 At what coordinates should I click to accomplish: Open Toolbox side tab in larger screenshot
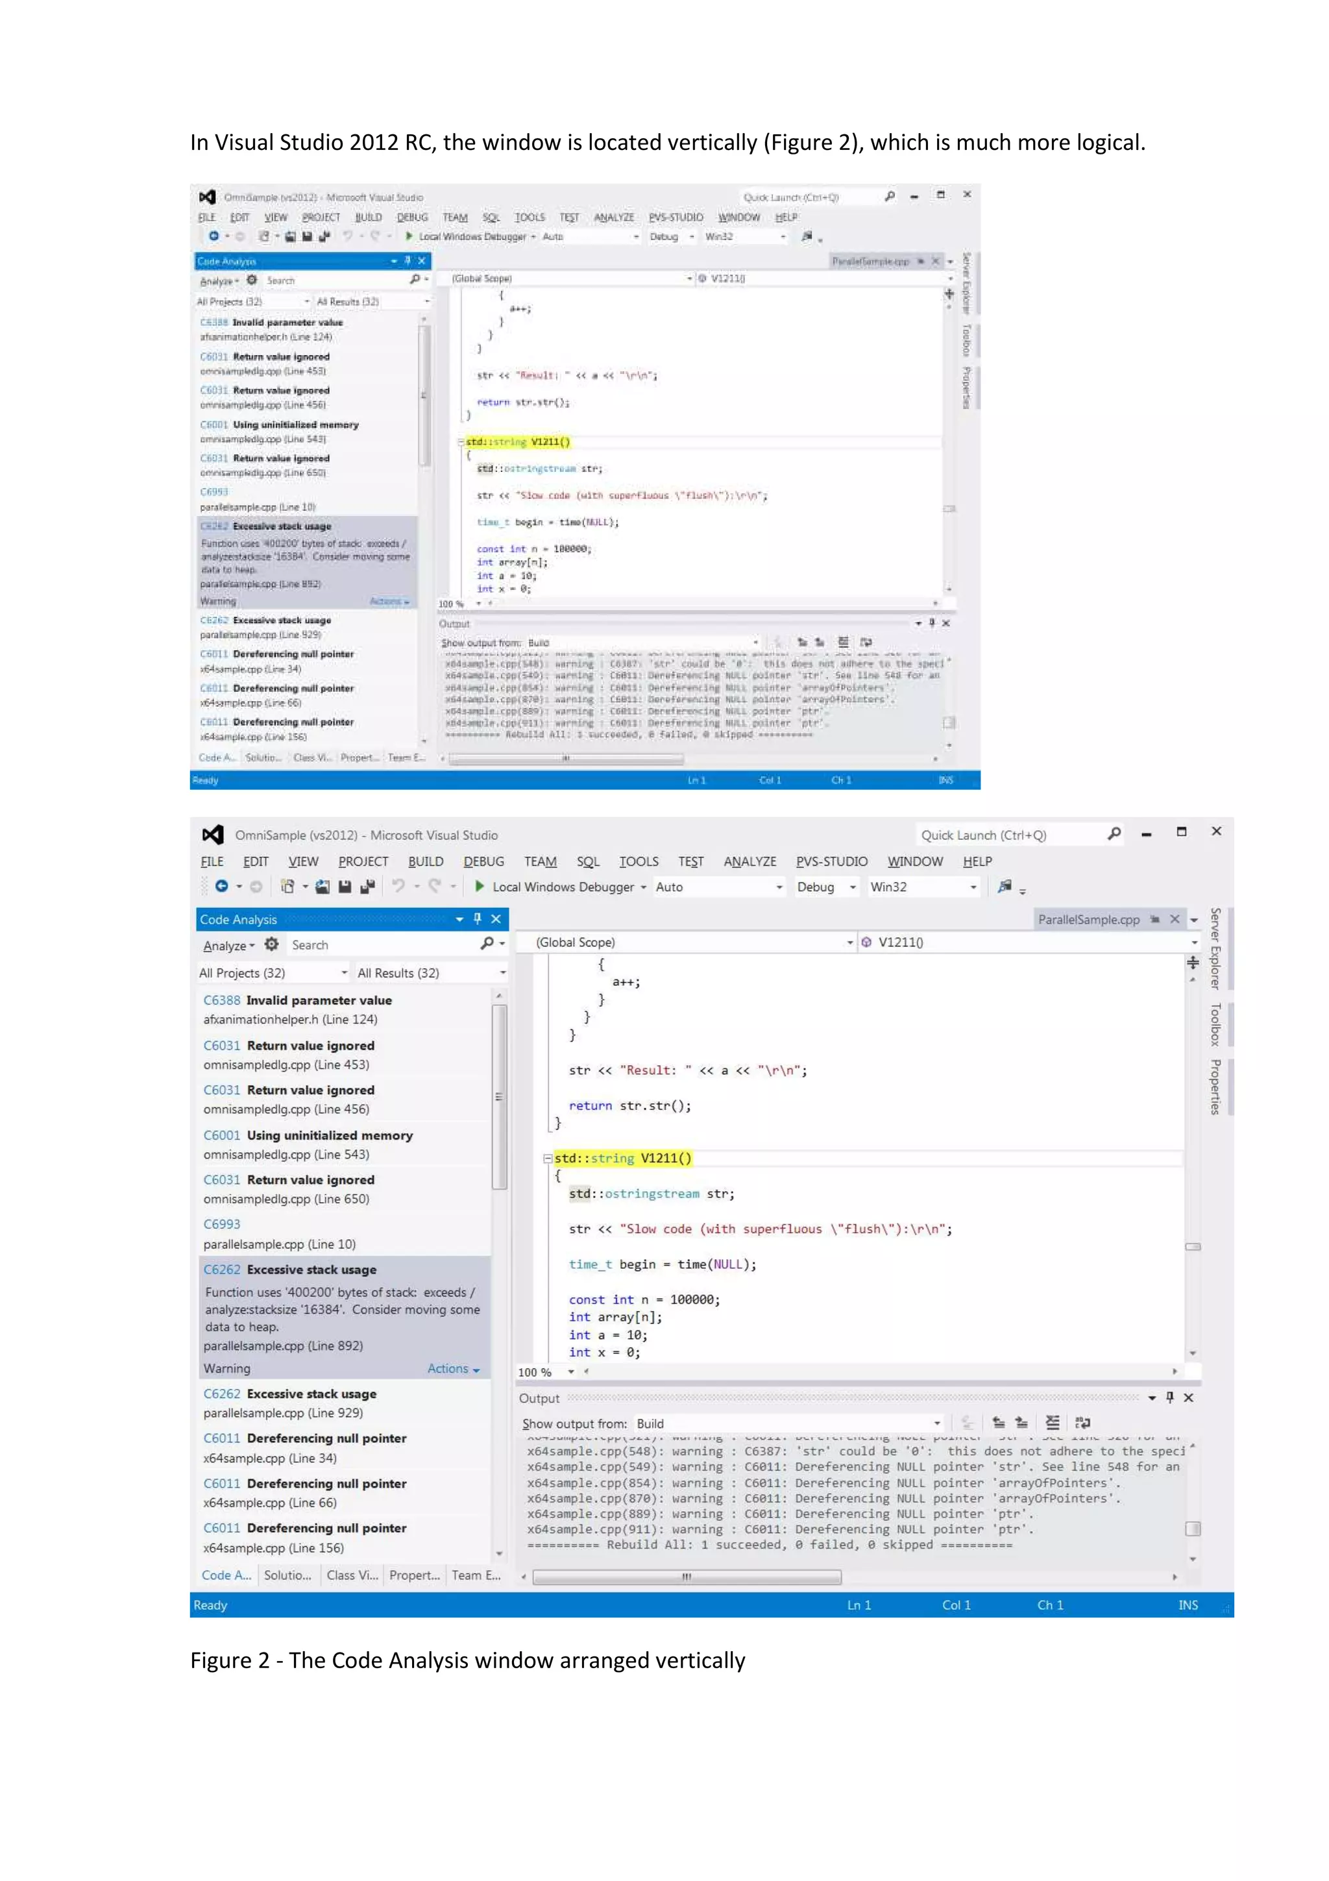coord(1216,1025)
